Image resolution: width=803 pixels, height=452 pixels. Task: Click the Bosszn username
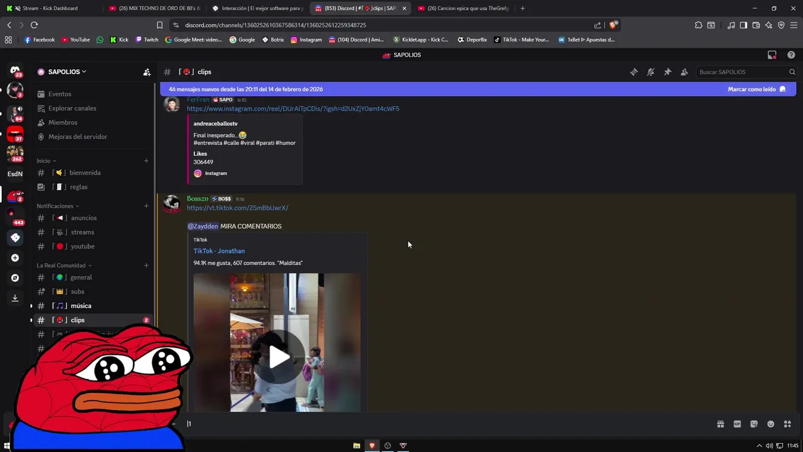point(198,198)
